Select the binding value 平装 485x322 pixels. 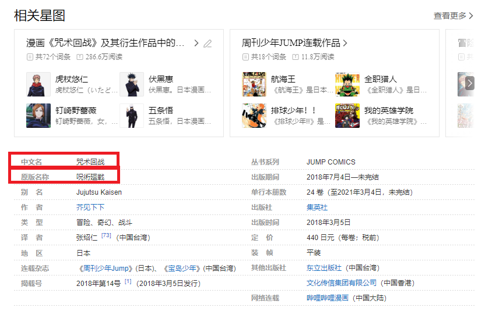(314, 253)
